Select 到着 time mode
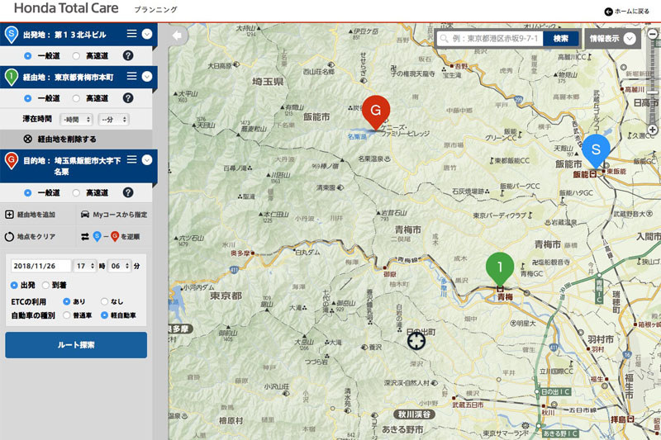The image size is (661, 440). [x=46, y=285]
